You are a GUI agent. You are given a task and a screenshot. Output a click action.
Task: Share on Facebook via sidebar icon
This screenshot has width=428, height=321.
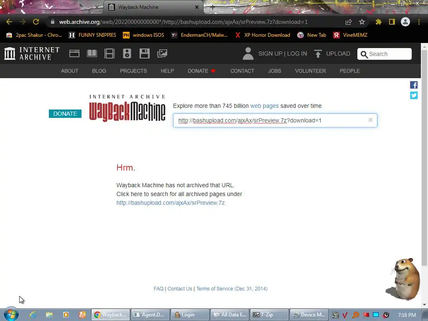414,85
